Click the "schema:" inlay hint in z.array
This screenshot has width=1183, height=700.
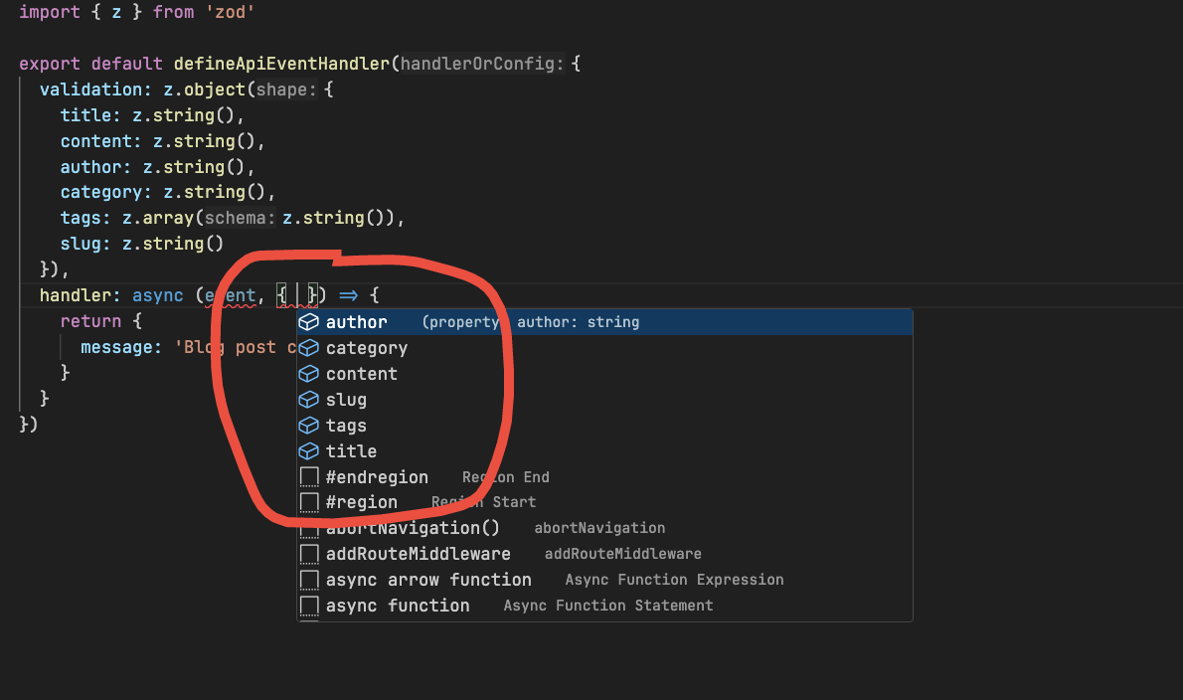(x=240, y=219)
